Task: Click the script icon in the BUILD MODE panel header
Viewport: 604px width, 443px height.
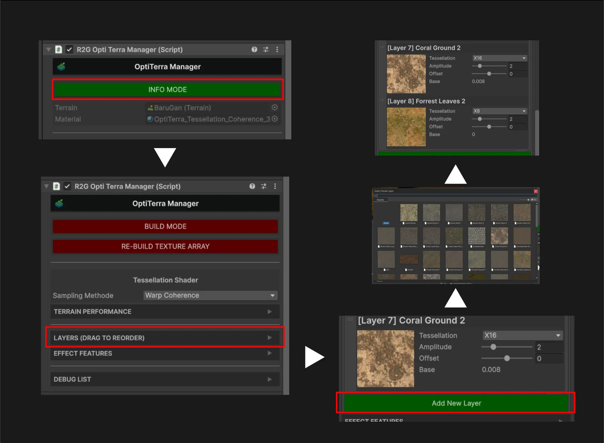Action: (56, 186)
